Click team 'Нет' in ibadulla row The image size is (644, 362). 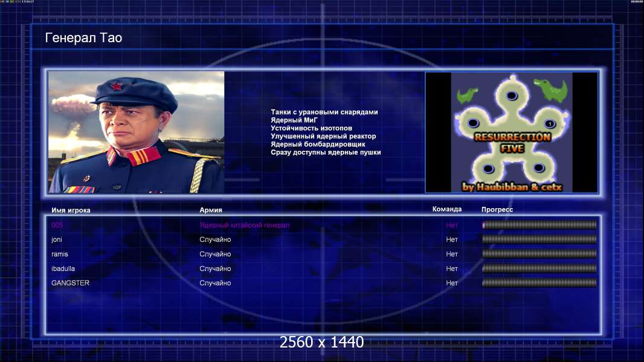[x=452, y=268]
